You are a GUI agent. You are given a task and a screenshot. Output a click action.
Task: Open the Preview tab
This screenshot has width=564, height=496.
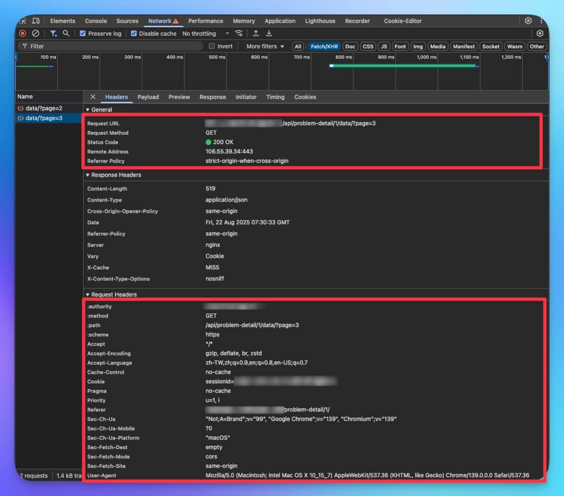pyautogui.click(x=179, y=97)
